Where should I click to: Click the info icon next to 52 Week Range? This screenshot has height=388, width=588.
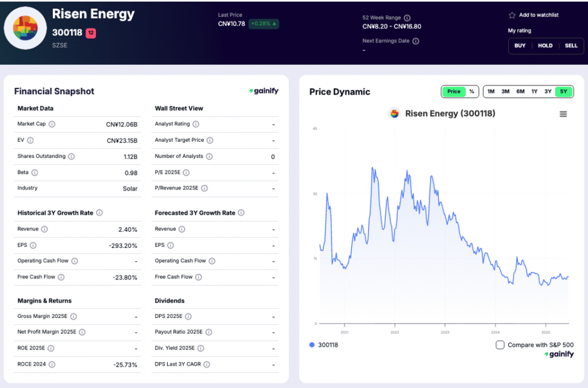coord(408,17)
